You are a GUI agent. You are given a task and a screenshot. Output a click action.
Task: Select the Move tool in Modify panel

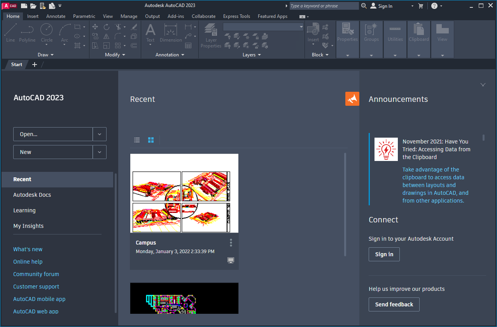point(95,27)
